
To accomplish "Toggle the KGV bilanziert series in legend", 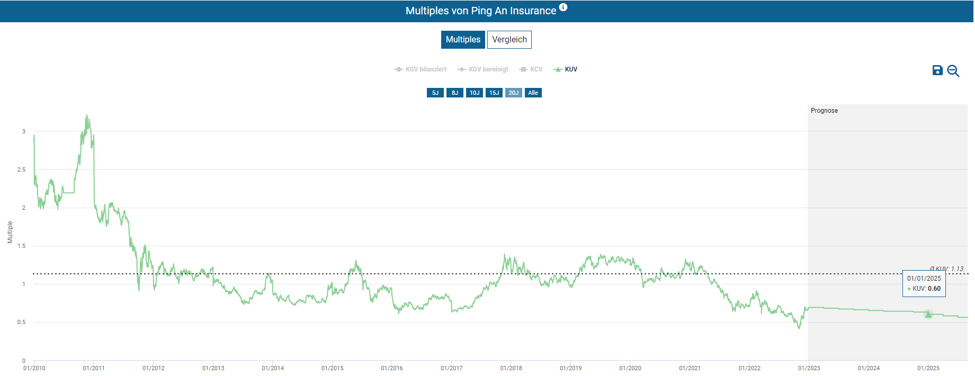I will click(421, 69).
